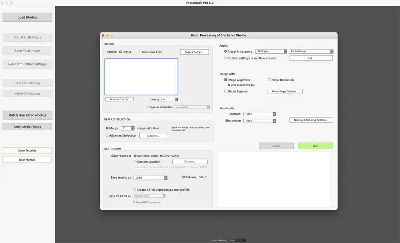This screenshot has height=243, width=400.
Task: Open the Filter by dropdown
Action: pos(170,99)
